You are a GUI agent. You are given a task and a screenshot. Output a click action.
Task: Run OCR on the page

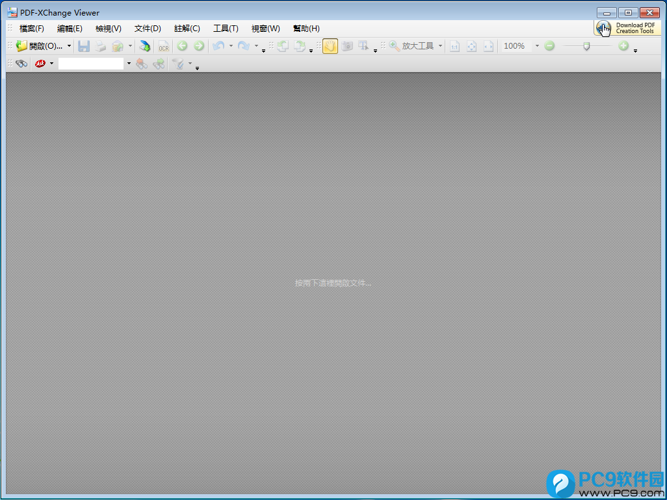click(x=164, y=46)
